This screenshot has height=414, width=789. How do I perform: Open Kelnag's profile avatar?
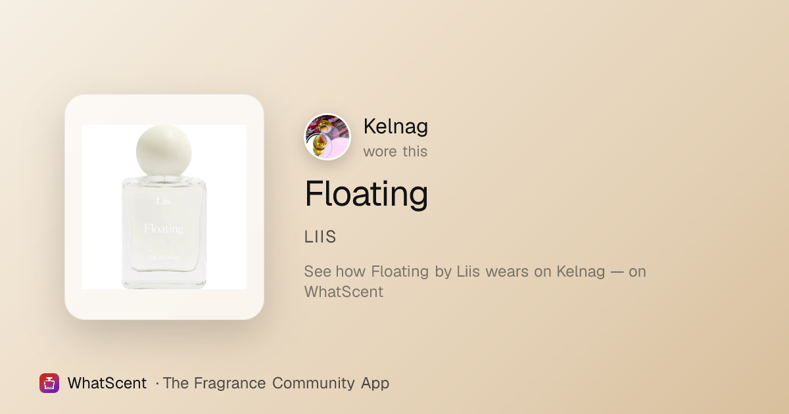click(327, 137)
